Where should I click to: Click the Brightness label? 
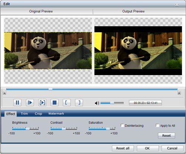[x=20, y=123]
